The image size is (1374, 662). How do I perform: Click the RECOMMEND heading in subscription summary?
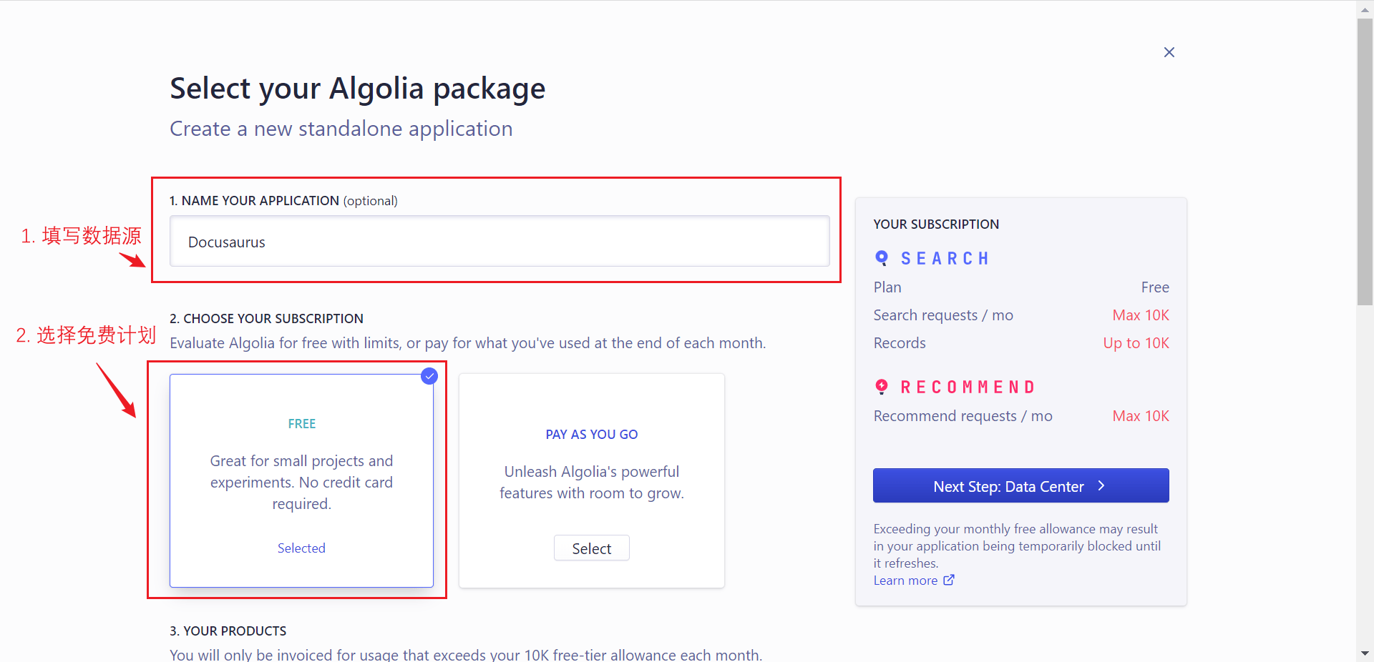pyautogui.click(x=968, y=387)
